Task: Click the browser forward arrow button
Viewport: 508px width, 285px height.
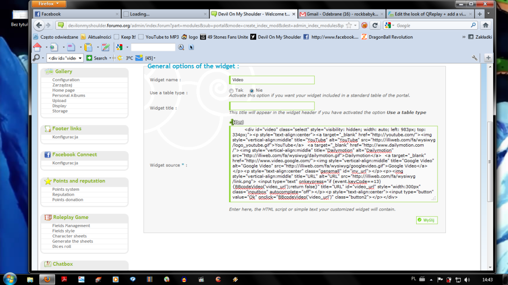Action: (48, 25)
